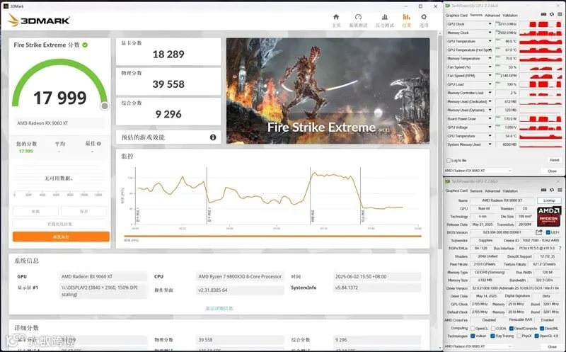Open the hamburger menu in GPU-Z Graphics Card window

(x=560, y=190)
